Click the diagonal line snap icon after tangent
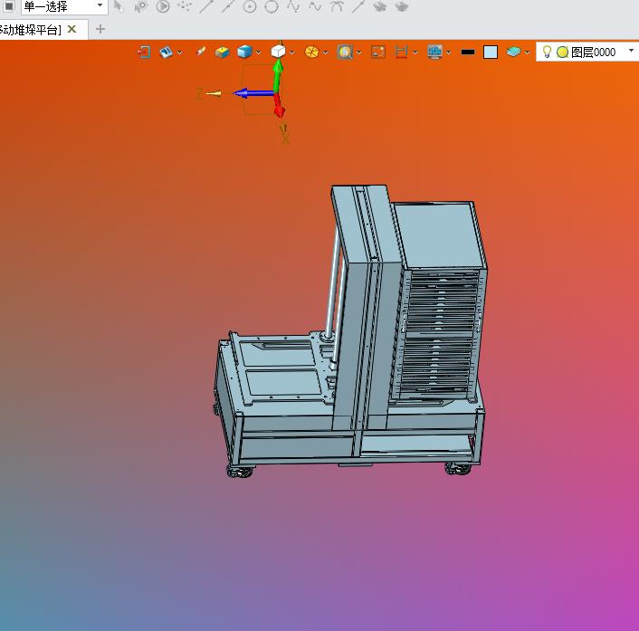This screenshot has width=639, height=631. coord(358,6)
